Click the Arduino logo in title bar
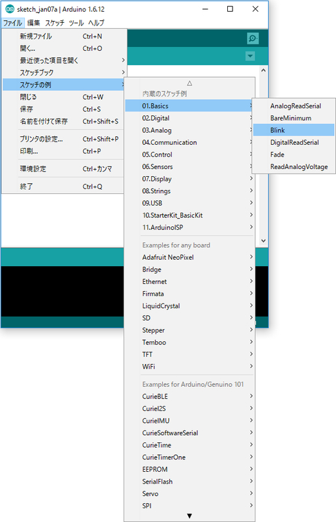This screenshot has height=522, width=336. [x=10, y=9]
